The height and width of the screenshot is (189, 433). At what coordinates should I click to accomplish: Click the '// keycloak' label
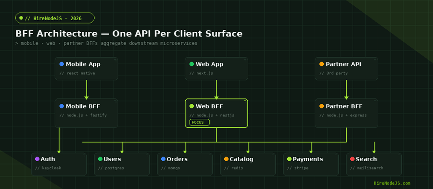click(x=48, y=168)
